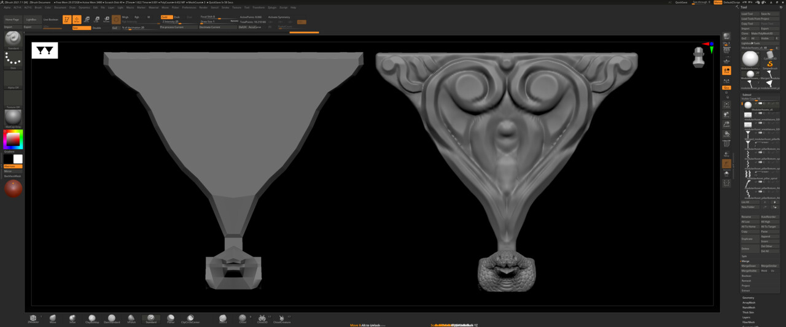Expand the Layers subpalette
This screenshot has width=786, height=327.
tap(747, 317)
